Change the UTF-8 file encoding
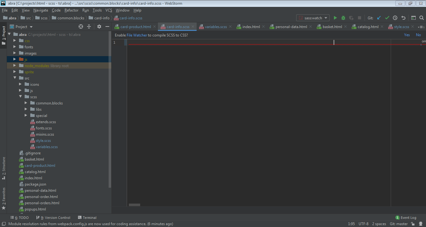426x227 pixels. tap(363, 224)
